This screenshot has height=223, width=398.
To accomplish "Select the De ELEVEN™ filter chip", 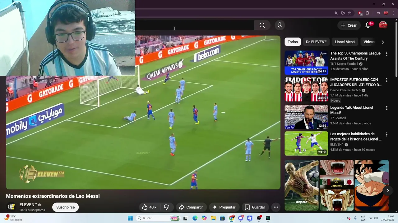I will tap(316, 42).
